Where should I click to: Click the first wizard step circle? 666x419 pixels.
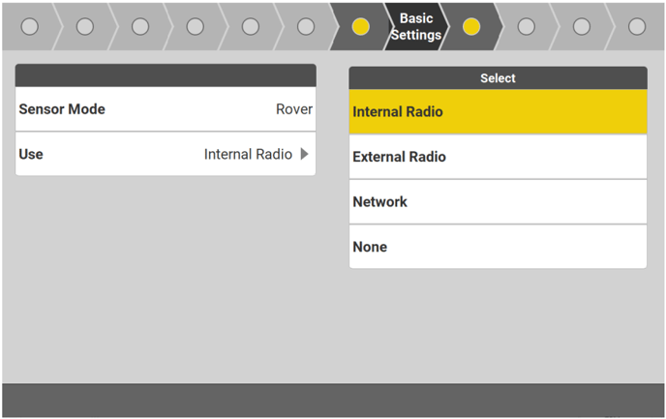(x=30, y=27)
